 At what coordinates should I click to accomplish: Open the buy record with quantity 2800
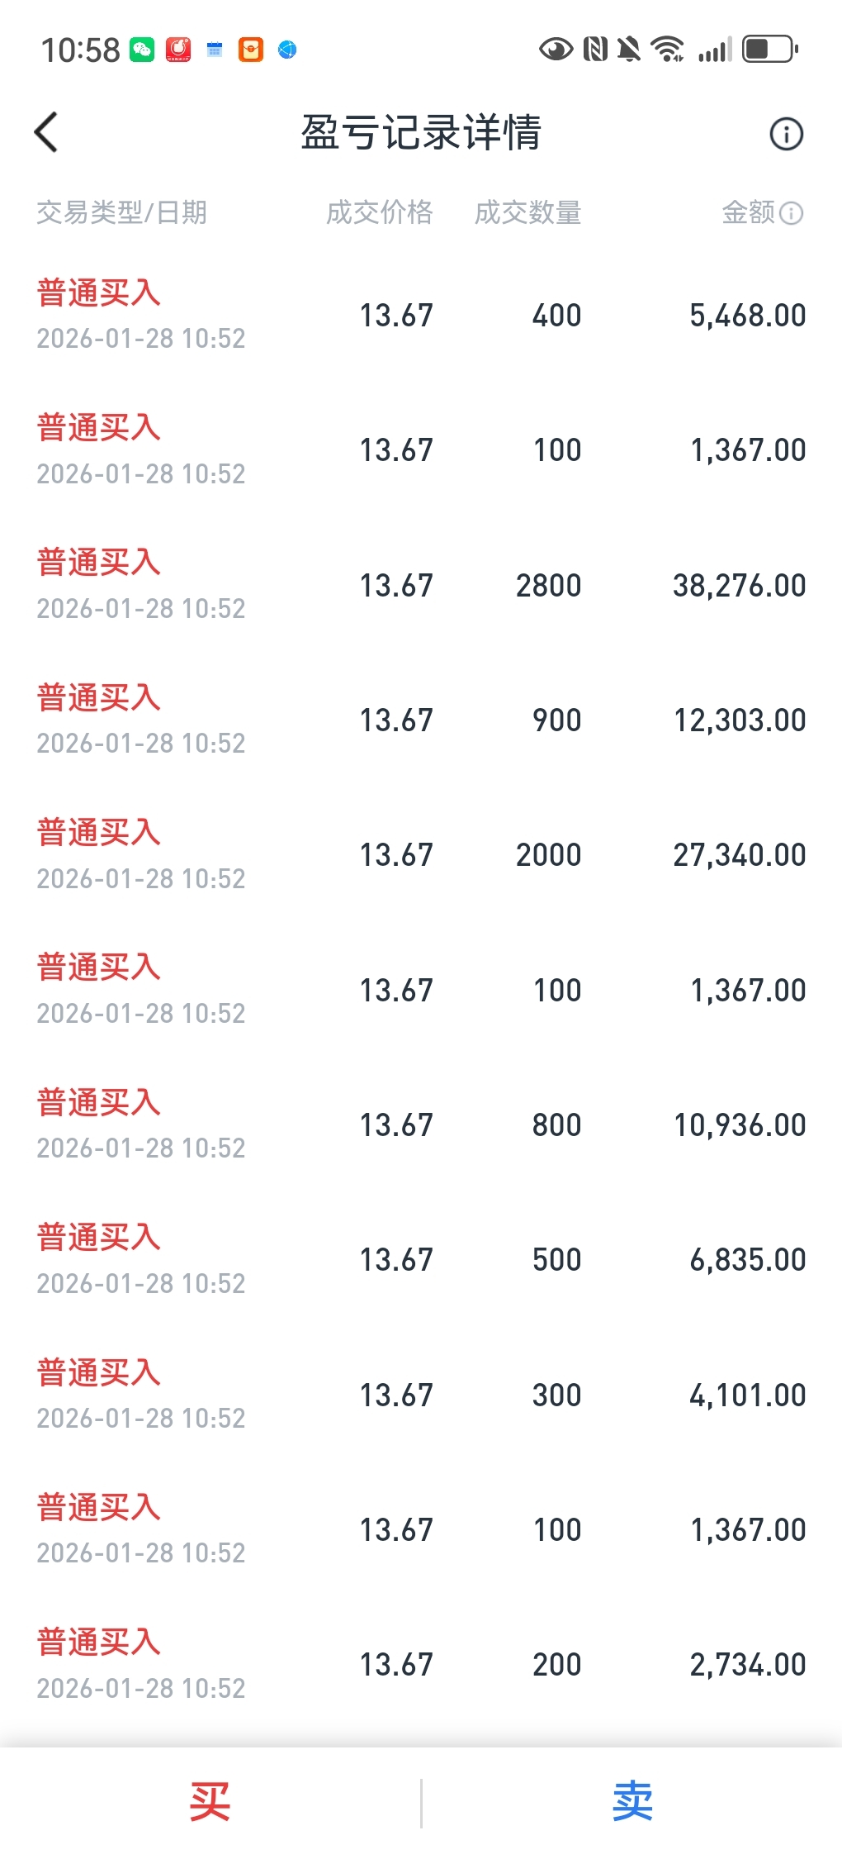tap(421, 585)
